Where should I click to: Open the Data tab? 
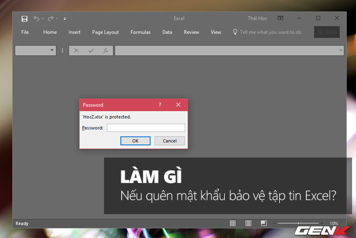167,32
